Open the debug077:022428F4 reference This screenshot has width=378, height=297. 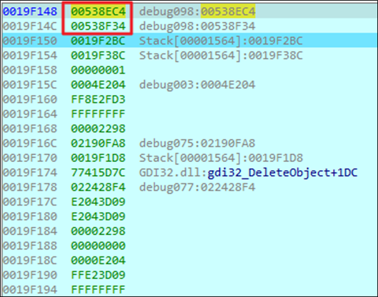[x=197, y=187]
